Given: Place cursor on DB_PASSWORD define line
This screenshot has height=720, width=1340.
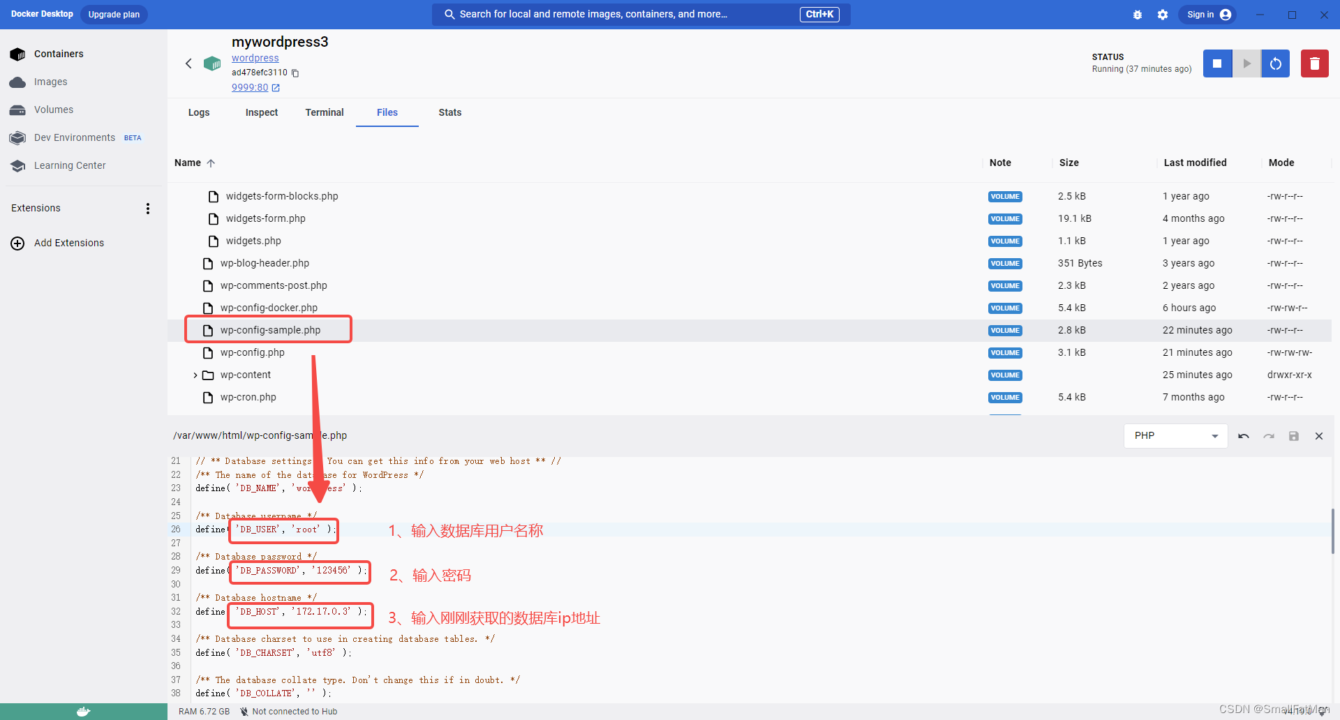Looking at the screenshot, I should [281, 571].
